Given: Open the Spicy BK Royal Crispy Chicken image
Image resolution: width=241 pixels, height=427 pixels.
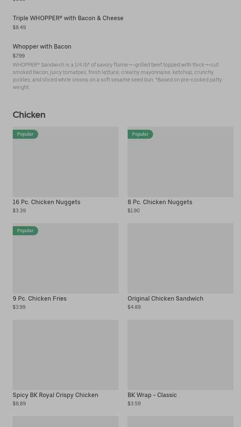Looking at the screenshot, I should coord(65,354).
